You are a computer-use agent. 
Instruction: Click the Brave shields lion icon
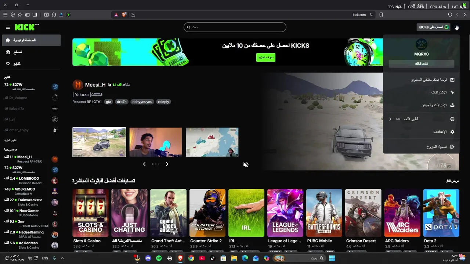pos(124,15)
